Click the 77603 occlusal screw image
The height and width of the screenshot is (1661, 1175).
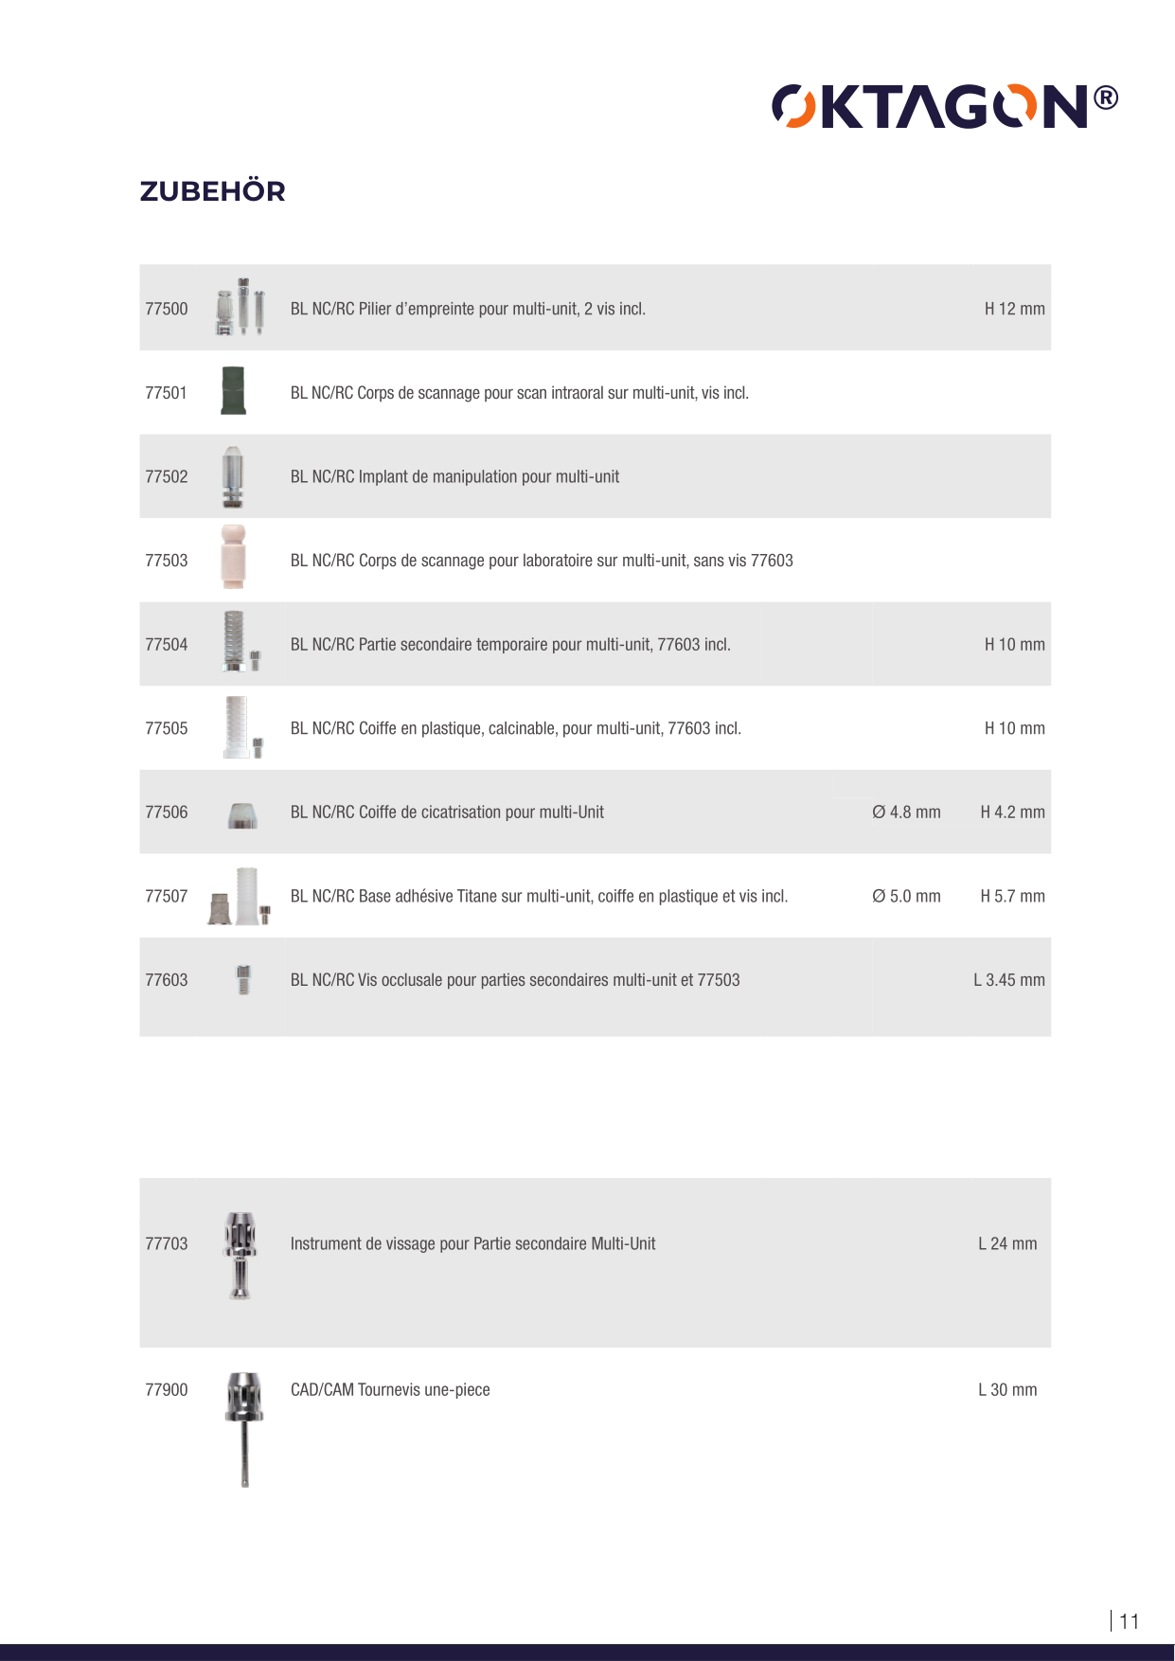coord(243,979)
